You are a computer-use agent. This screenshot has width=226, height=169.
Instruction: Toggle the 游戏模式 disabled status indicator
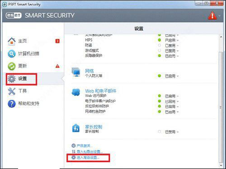click(x=160, y=50)
